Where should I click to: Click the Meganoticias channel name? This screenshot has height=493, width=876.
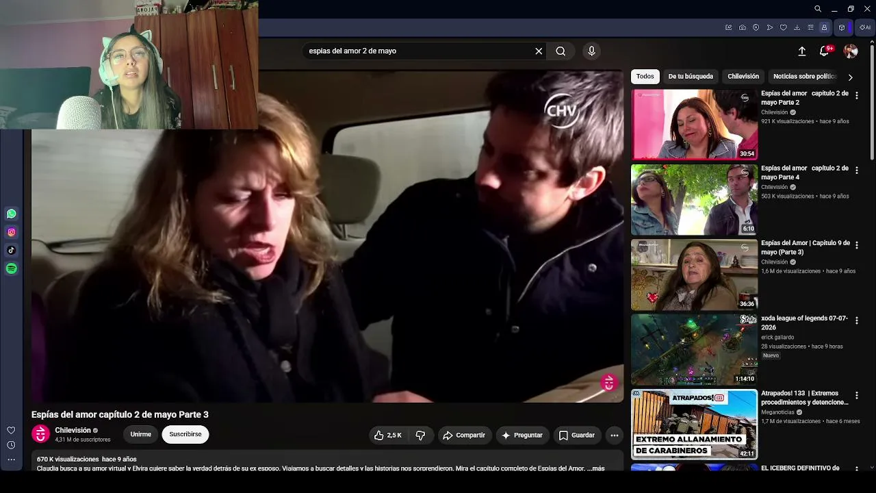(x=777, y=412)
